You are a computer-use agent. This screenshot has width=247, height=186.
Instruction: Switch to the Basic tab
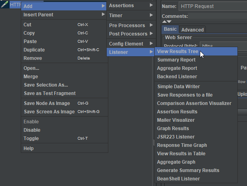coord(170,29)
